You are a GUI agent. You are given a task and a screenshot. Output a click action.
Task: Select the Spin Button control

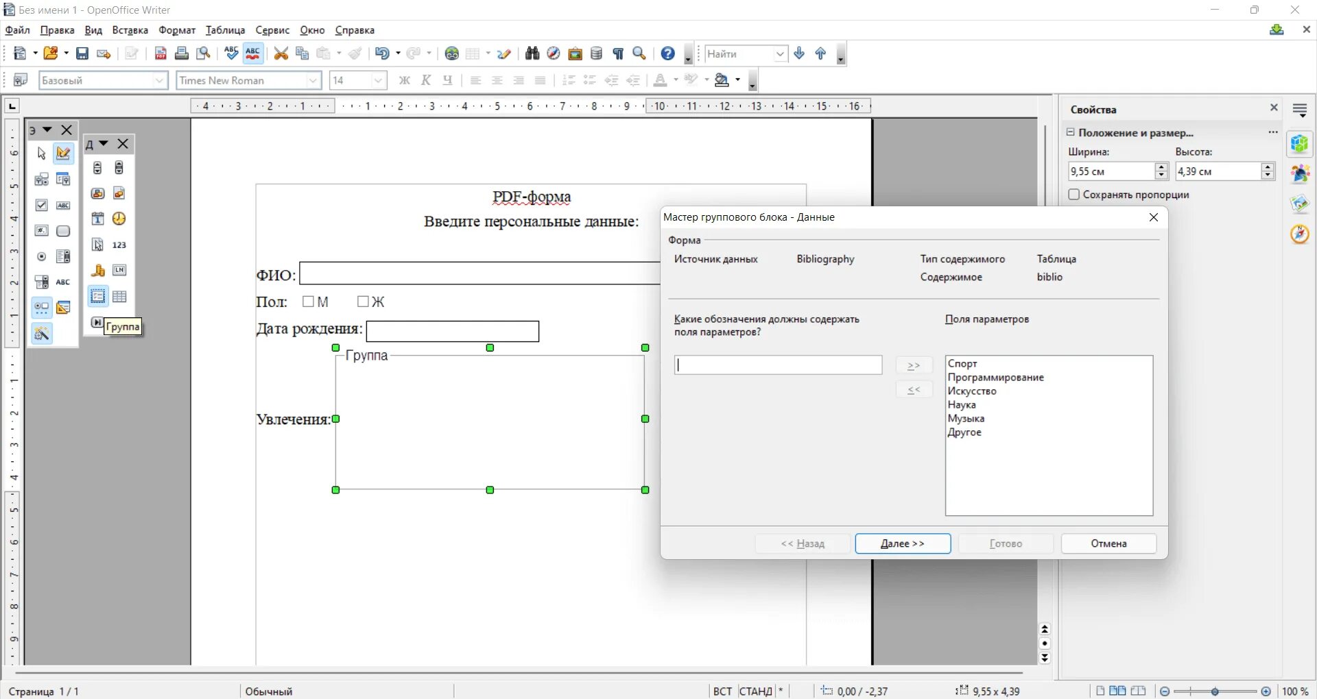97,168
